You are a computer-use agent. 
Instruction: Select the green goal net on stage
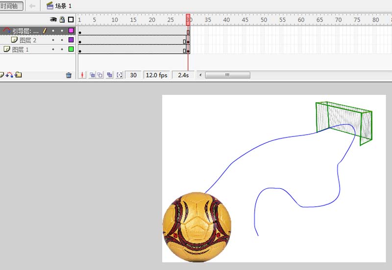point(344,123)
